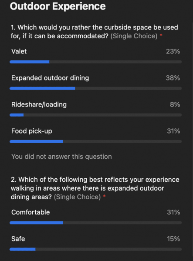The height and width of the screenshot is (261, 193).
Task: Select the Valet 23% progress bar
Action: click(96, 62)
